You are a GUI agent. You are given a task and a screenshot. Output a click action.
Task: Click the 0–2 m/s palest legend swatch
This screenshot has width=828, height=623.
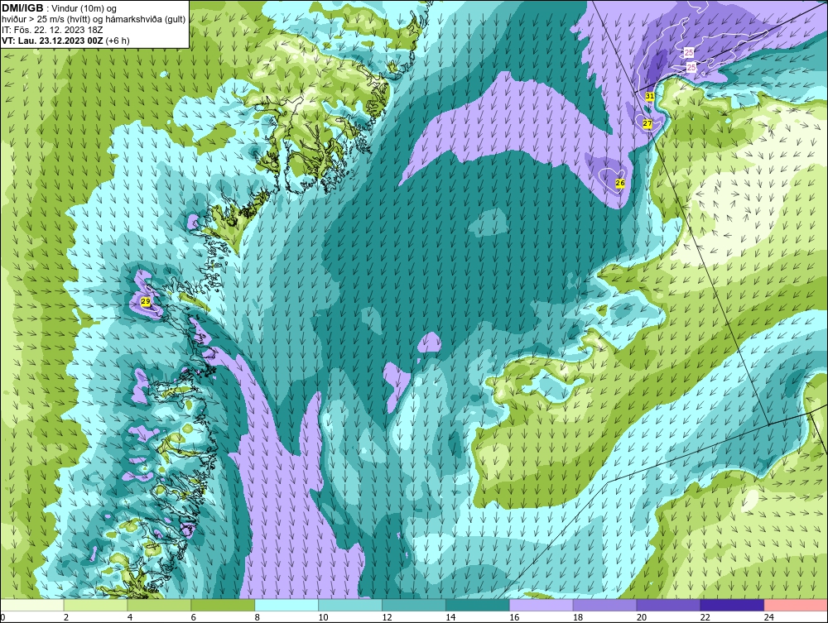click(x=32, y=605)
